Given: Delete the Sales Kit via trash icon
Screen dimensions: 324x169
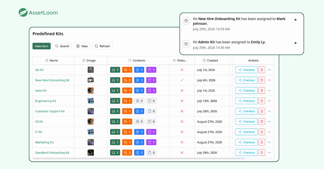Looking at the screenshot, I should tap(262, 91).
